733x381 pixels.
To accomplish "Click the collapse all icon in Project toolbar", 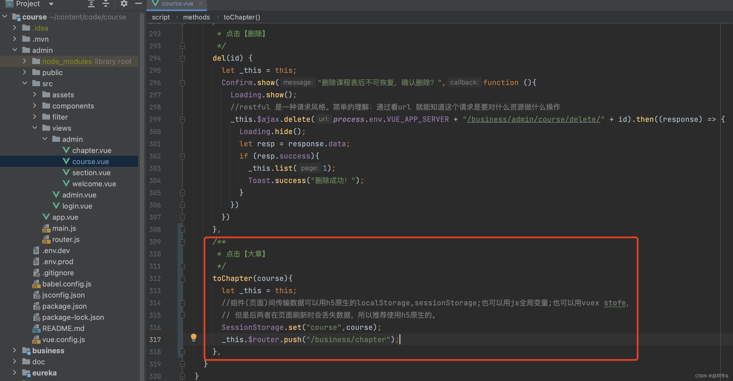I will tap(105, 3).
